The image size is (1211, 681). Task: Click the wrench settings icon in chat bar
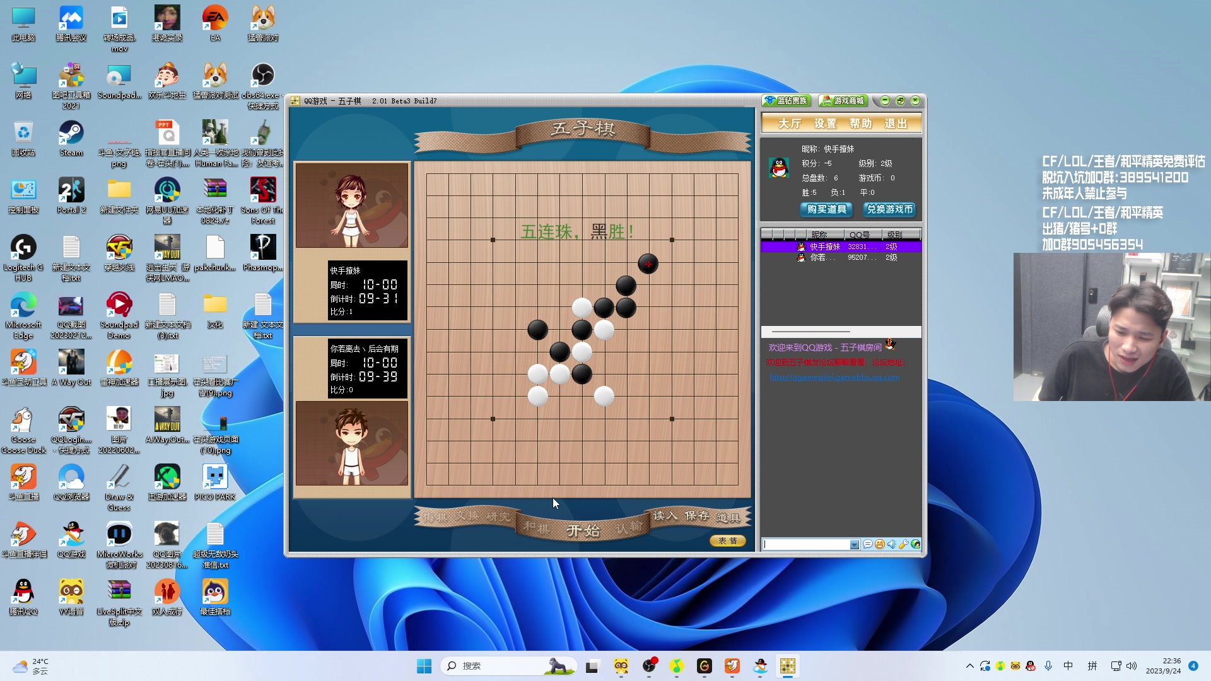click(x=904, y=544)
